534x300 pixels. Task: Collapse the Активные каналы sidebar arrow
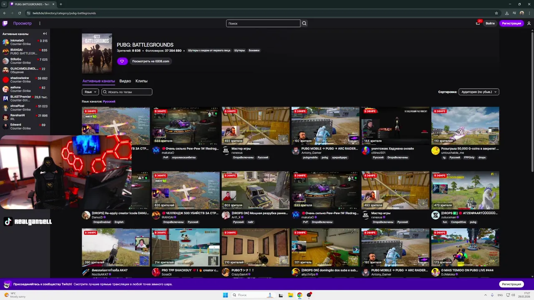click(x=45, y=34)
